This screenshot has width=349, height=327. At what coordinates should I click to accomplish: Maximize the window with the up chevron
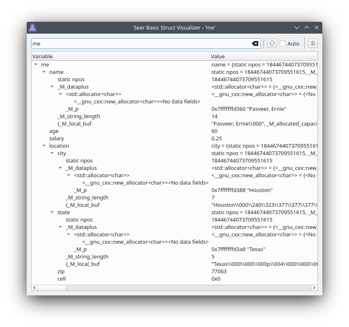click(x=307, y=27)
